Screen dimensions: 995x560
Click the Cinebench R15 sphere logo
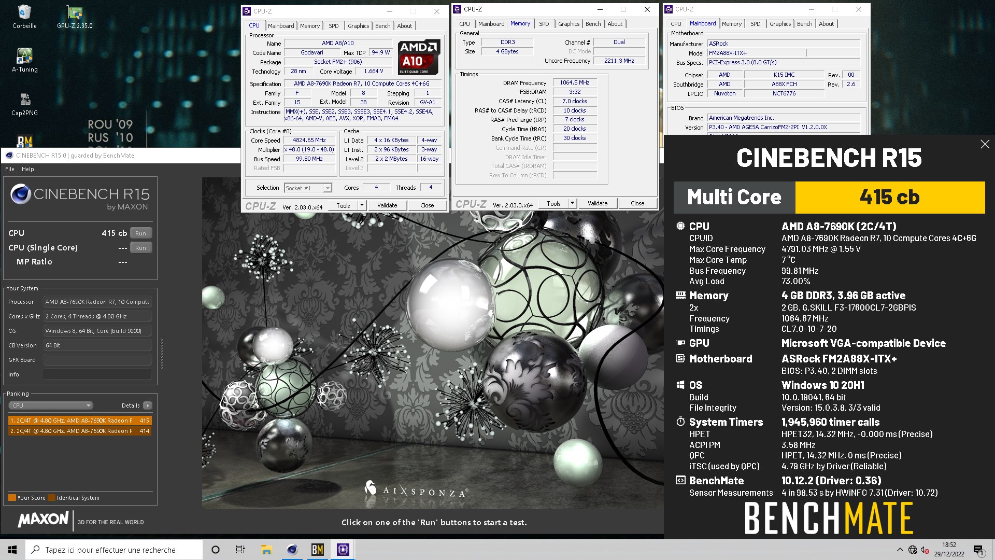pos(21,194)
